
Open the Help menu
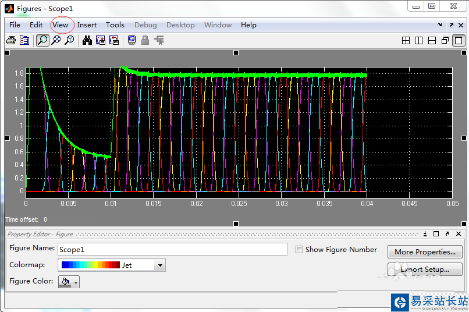pyautogui.click(x=248, y=25)
